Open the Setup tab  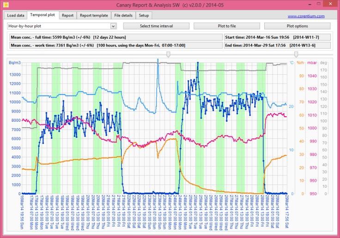pos(144,15)
